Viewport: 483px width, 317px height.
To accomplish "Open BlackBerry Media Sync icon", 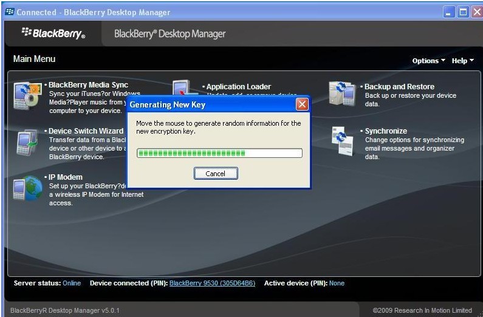I will pos(27,96).
